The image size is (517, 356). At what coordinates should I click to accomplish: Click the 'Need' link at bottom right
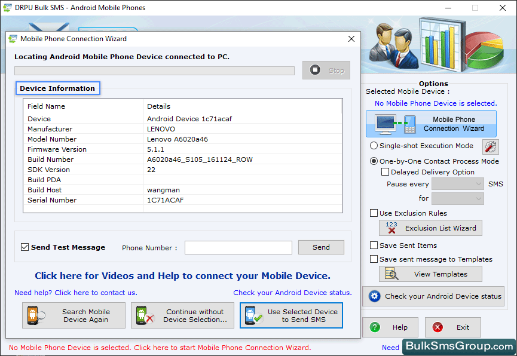[x=390, y=348]
